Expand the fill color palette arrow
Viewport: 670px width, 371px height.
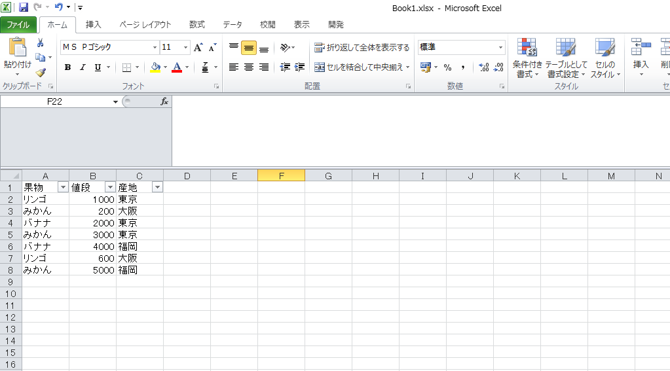165,67
